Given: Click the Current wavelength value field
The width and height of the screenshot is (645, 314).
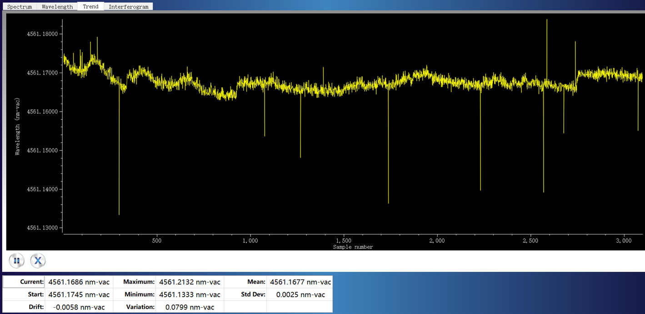Looking at the screenshot, I should [79, 282].
